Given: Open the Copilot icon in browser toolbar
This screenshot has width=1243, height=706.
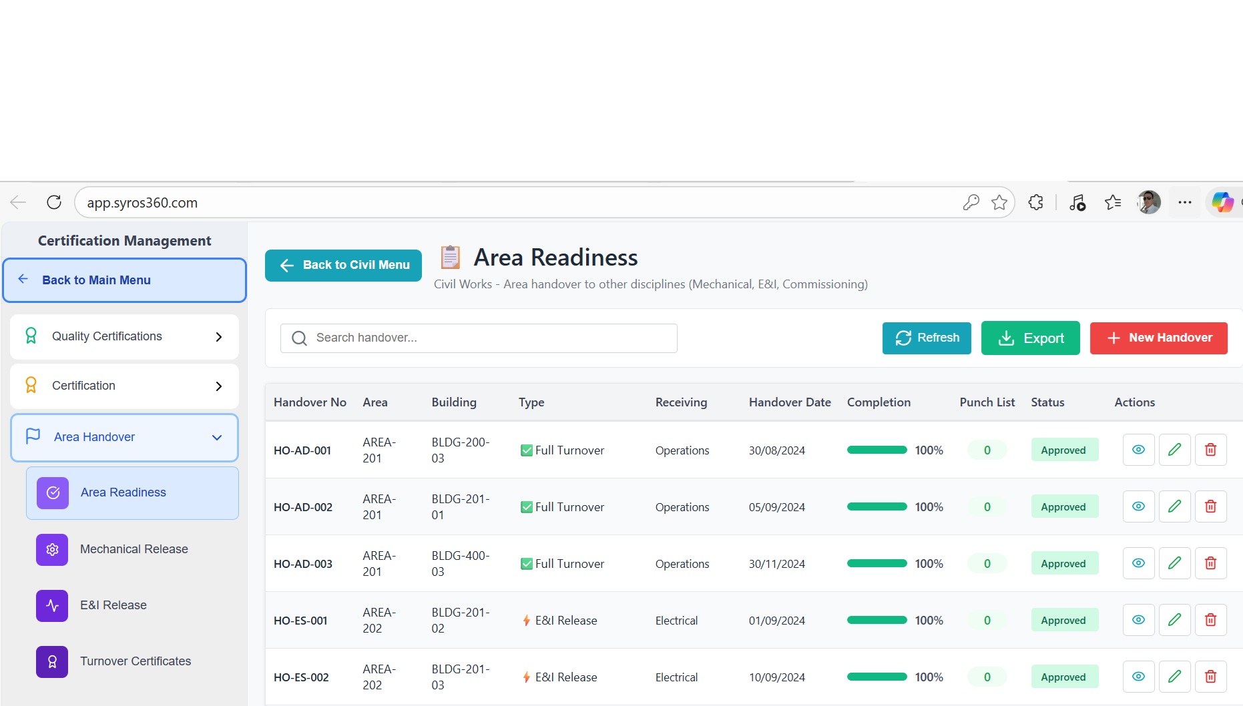Looking at the screenshot, I should pyautogui.click(x=1222, y=202).
